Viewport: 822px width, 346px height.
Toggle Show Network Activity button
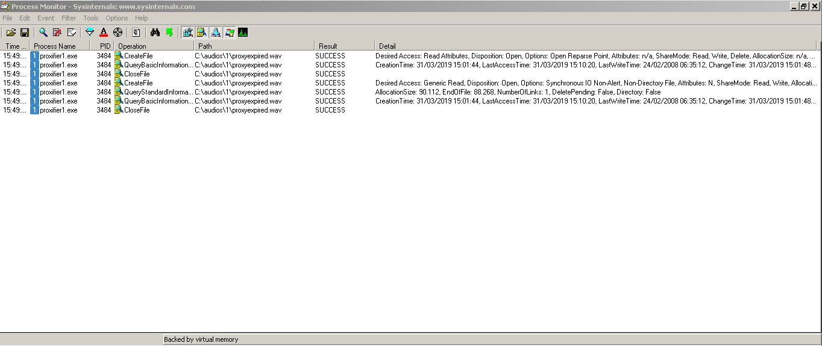215,32
